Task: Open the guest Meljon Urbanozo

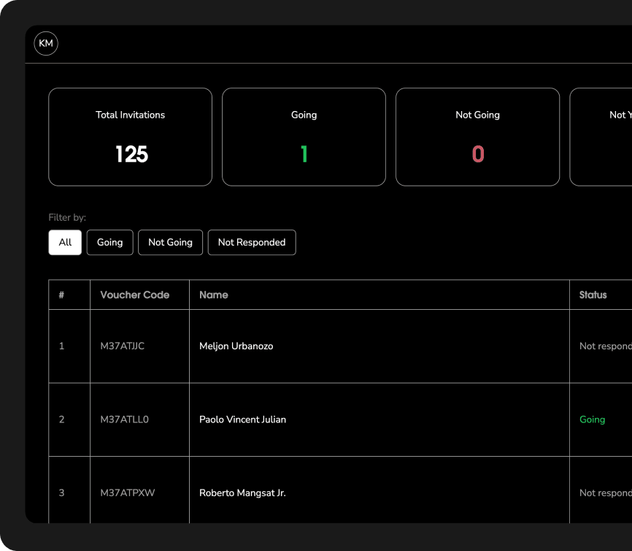Action: coord(236,346)
